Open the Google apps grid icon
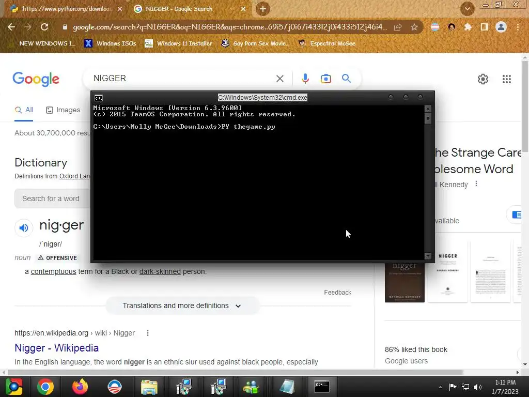The width and height of the screenshot is (529, 397). tap(506, 79)
